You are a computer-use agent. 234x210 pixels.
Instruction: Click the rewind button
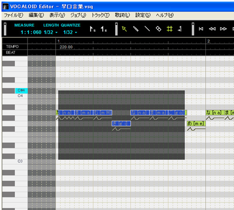212,29
